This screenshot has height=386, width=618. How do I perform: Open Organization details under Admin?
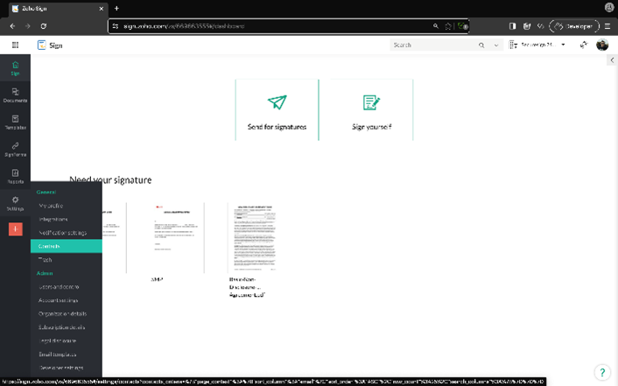pos(62,313)
